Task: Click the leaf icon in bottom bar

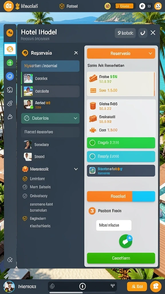Action: (x=53, y=286)
